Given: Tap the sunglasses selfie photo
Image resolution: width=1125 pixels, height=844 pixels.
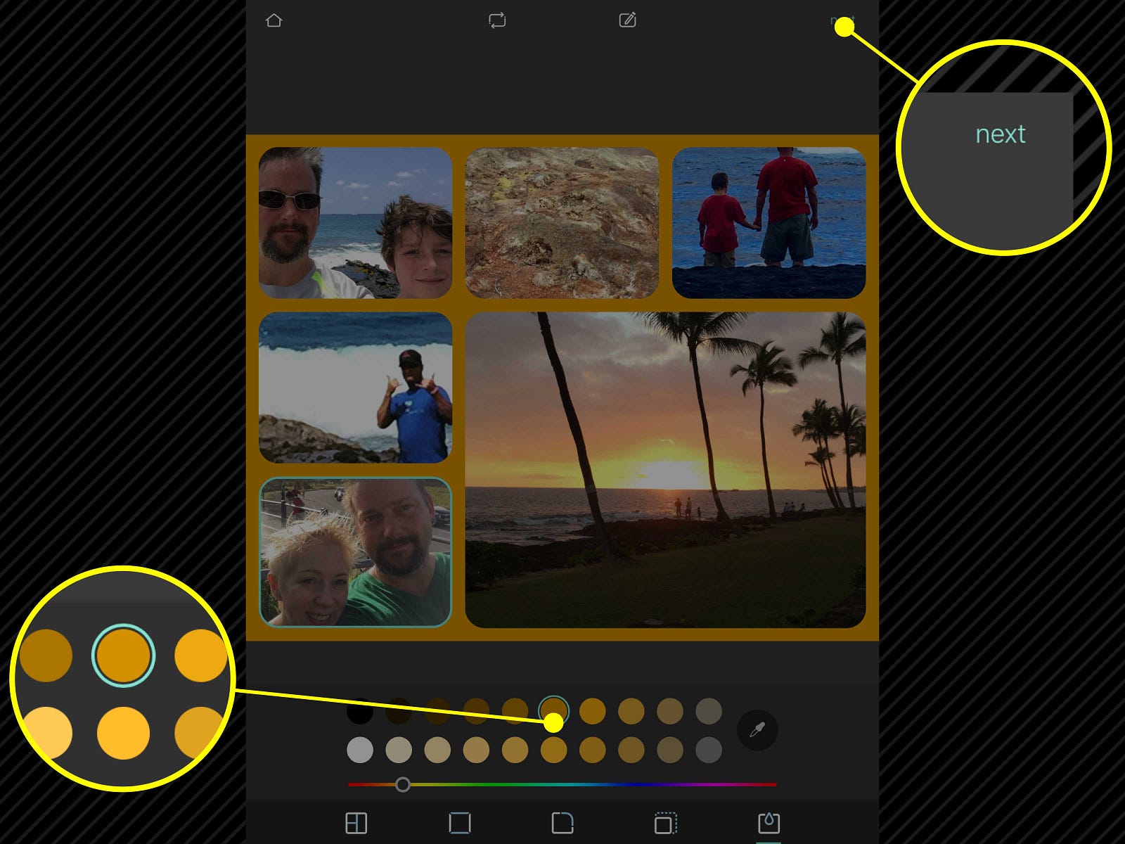Looking at the screenshot, I should coord(355,222).
